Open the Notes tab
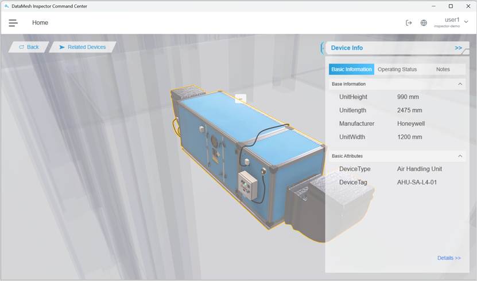477x281 pixels. pos(443,69)
